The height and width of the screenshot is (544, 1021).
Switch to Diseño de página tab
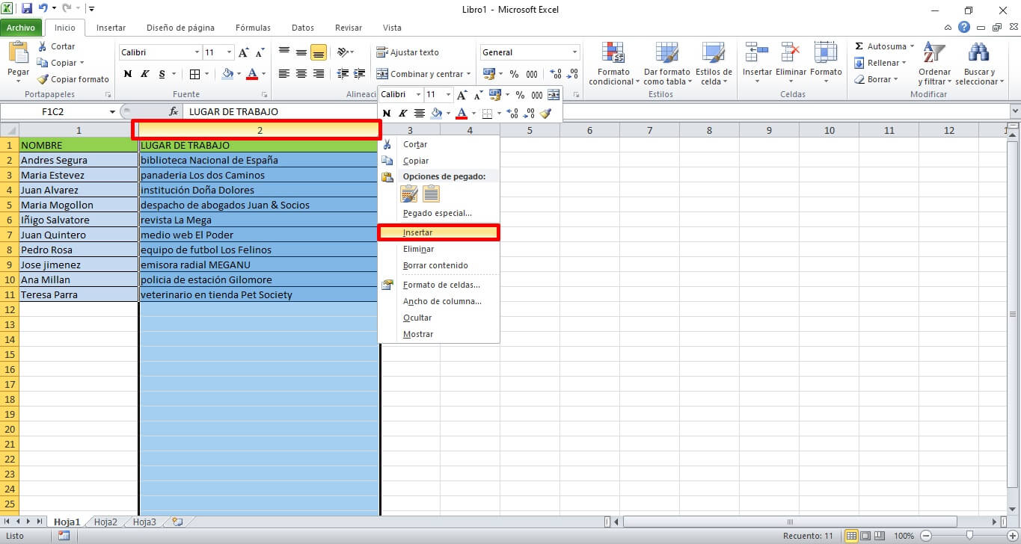(180, 28)
